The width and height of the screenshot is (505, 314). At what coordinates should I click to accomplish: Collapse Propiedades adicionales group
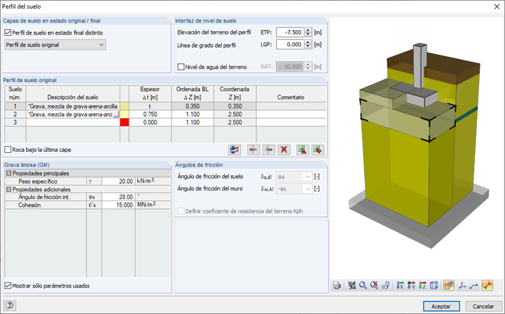[x=9, y=189]
